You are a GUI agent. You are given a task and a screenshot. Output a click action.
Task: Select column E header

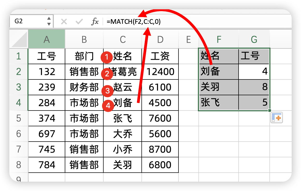tap(189, 39)
